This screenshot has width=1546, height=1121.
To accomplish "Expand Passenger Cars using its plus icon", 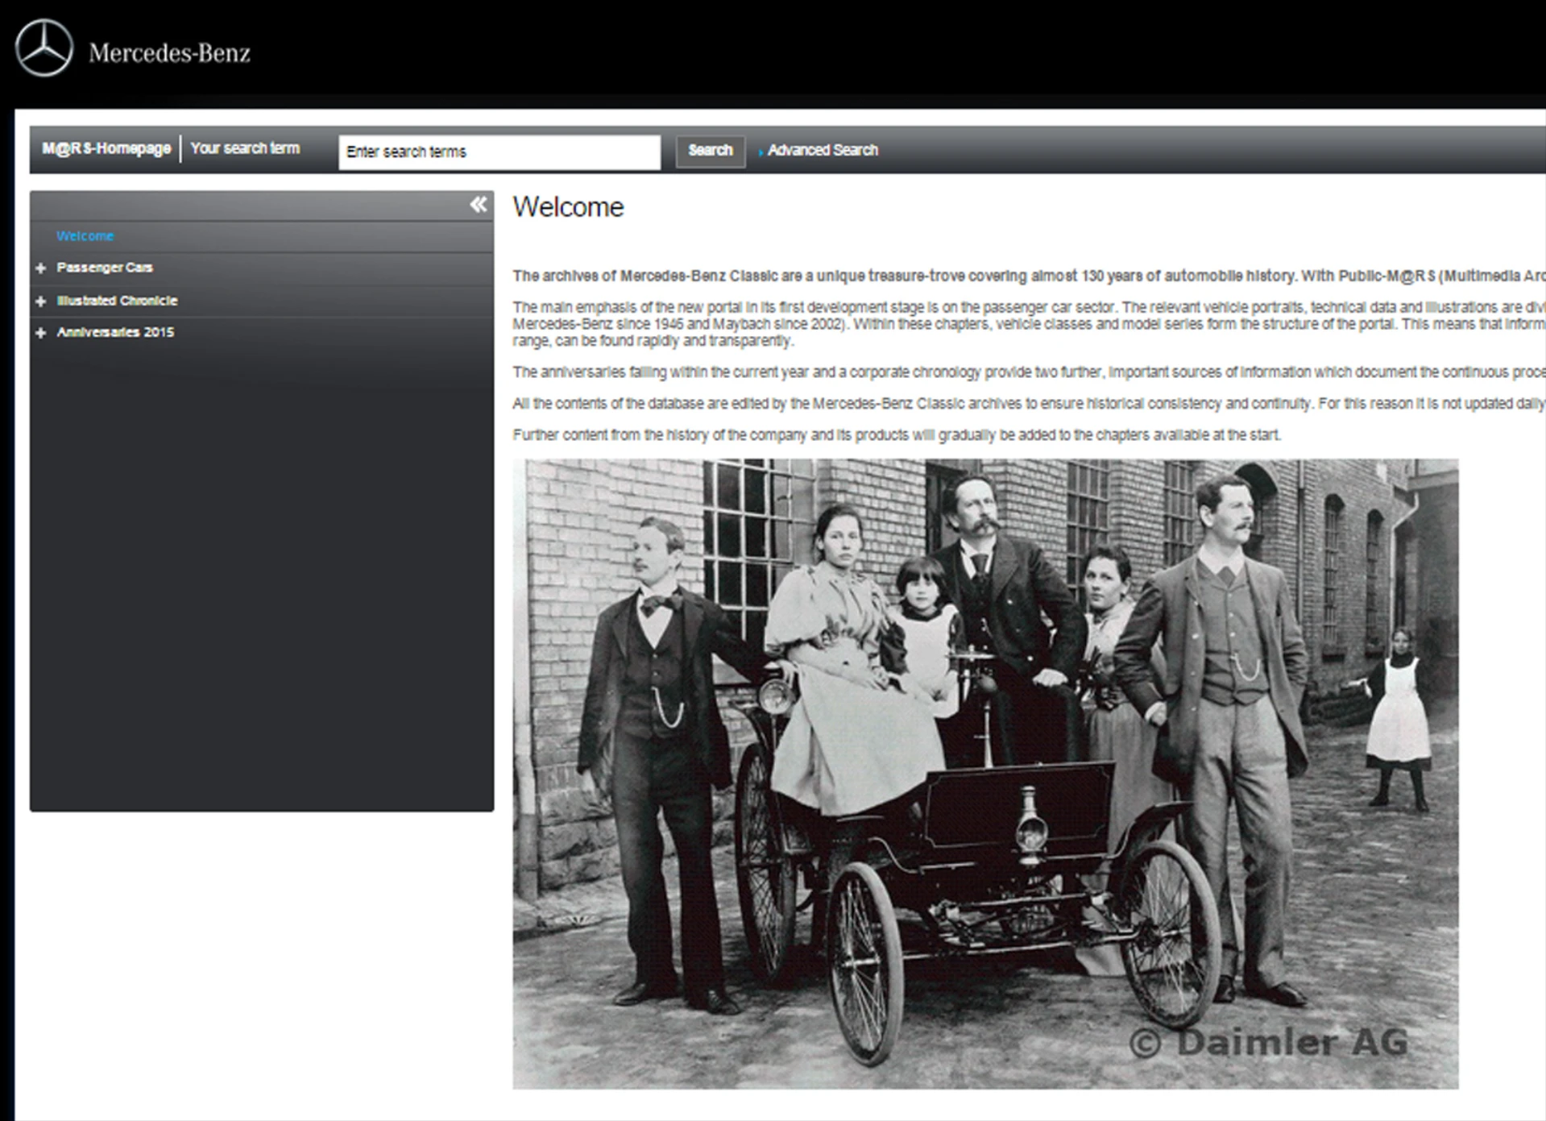I will click(41, 268).
